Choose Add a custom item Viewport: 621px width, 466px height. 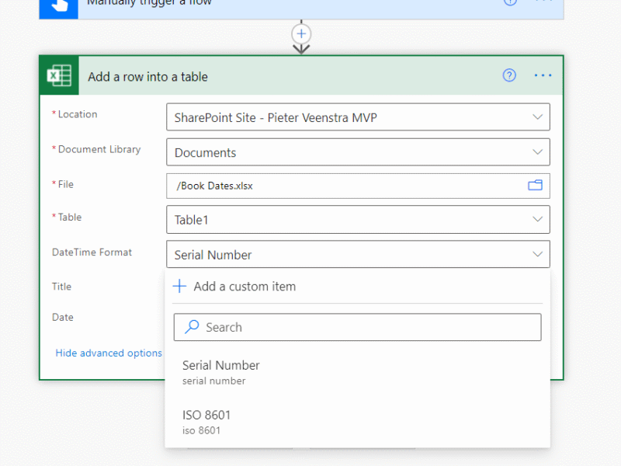[245, 286]
